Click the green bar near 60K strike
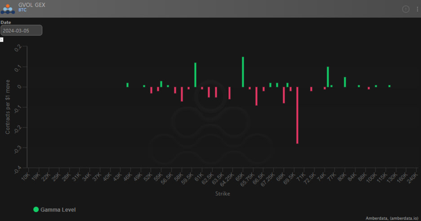Viewport: 421px width, 221px height. point(195,74)
